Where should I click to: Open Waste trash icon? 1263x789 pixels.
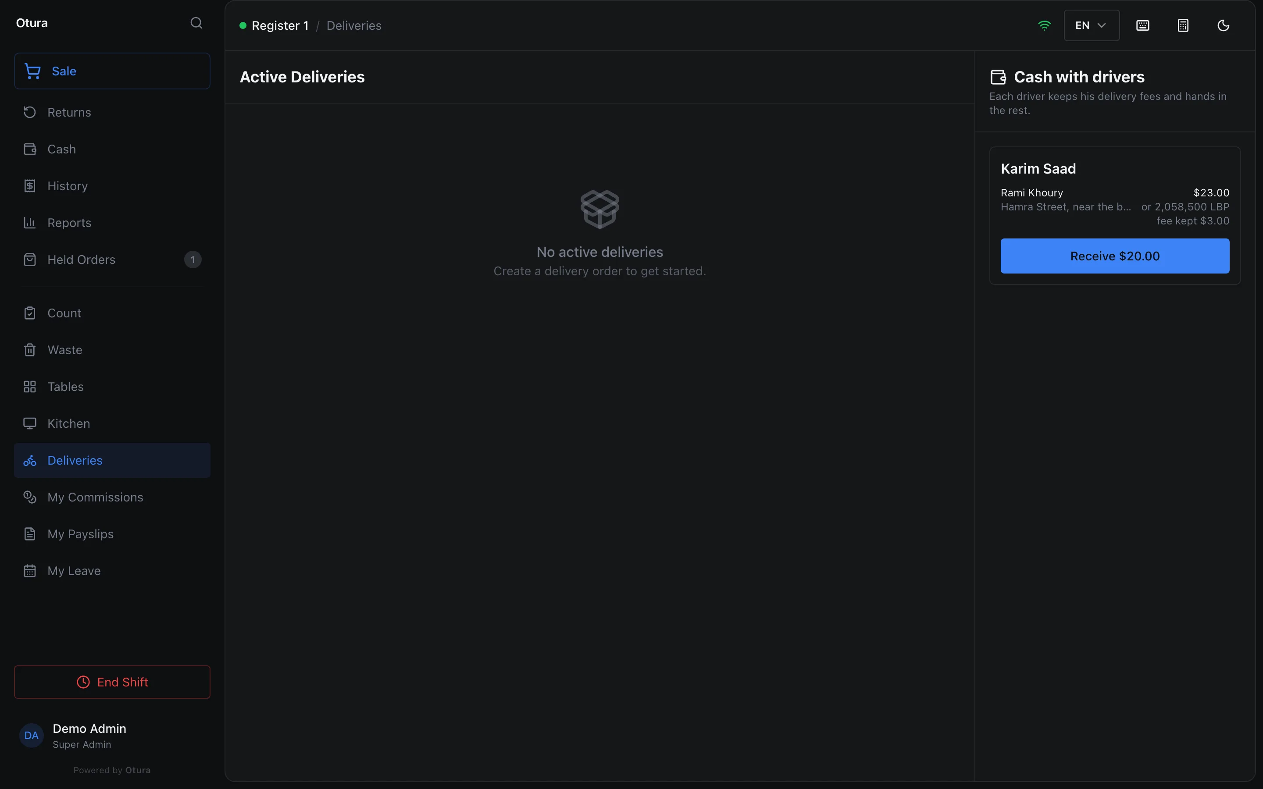30,350
